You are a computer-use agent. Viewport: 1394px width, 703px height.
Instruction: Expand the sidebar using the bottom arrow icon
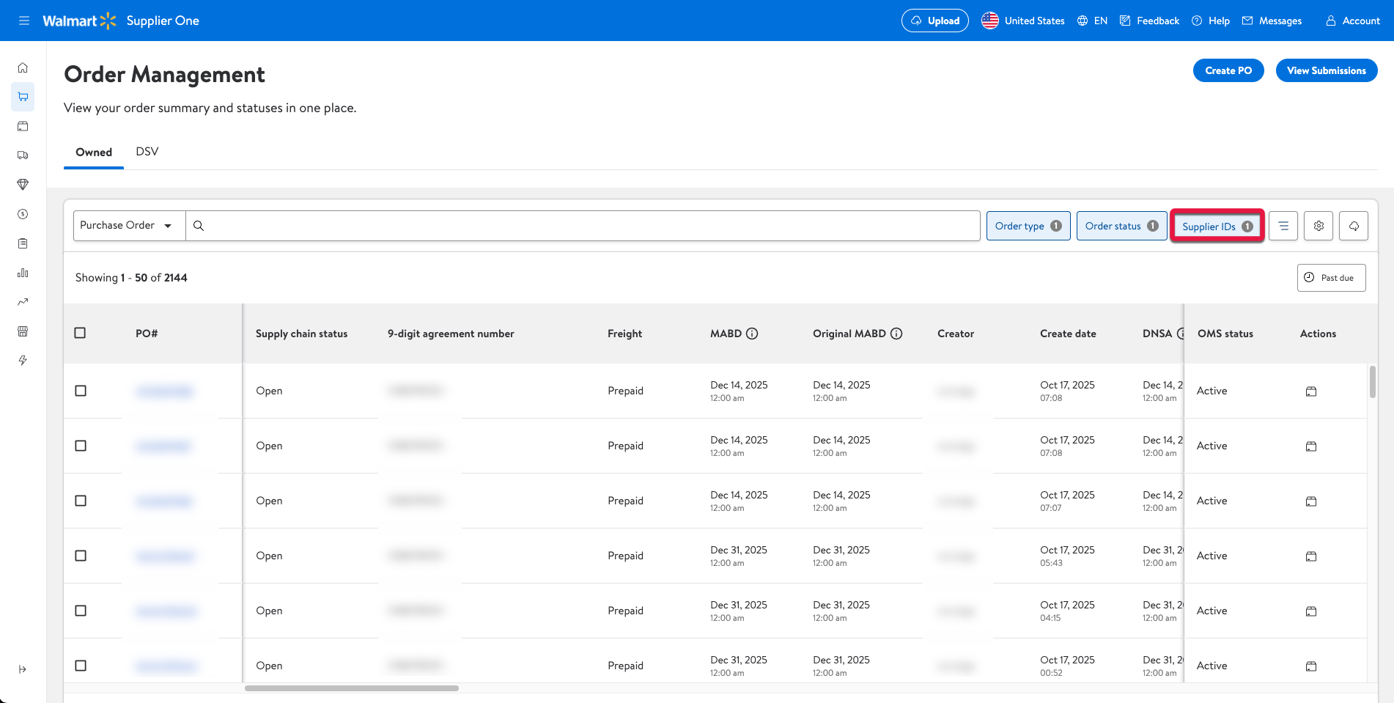pos(23,669)
